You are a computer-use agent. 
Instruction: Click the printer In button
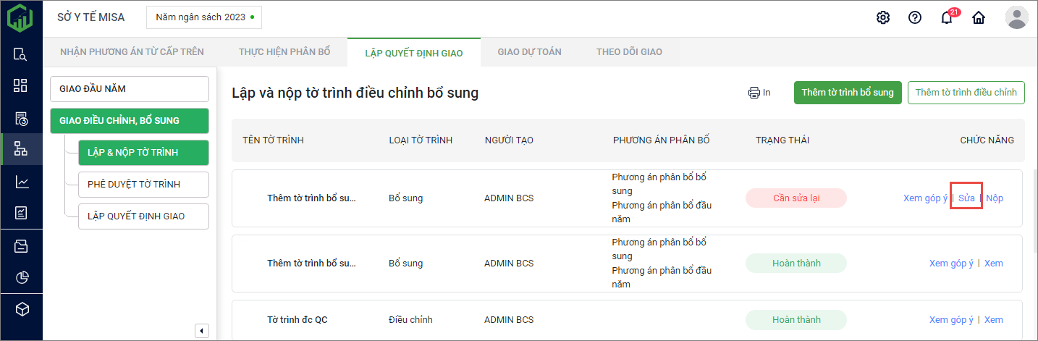759,93
